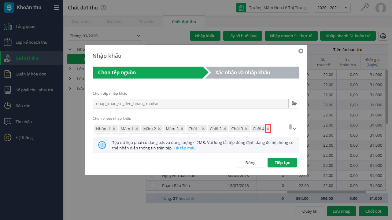
Task: Click the Đơn giá (Ngày) column header
Action: point(372,62)
